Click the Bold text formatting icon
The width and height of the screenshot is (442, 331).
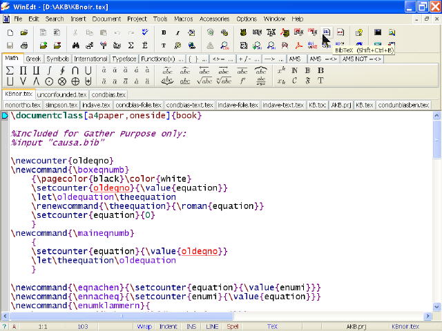[x=164, y=32]
